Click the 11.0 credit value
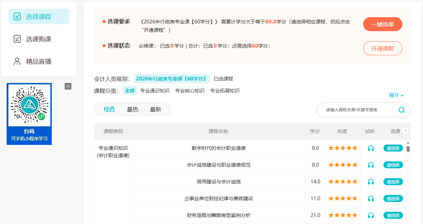423x224 pixels. click(316, 198)
